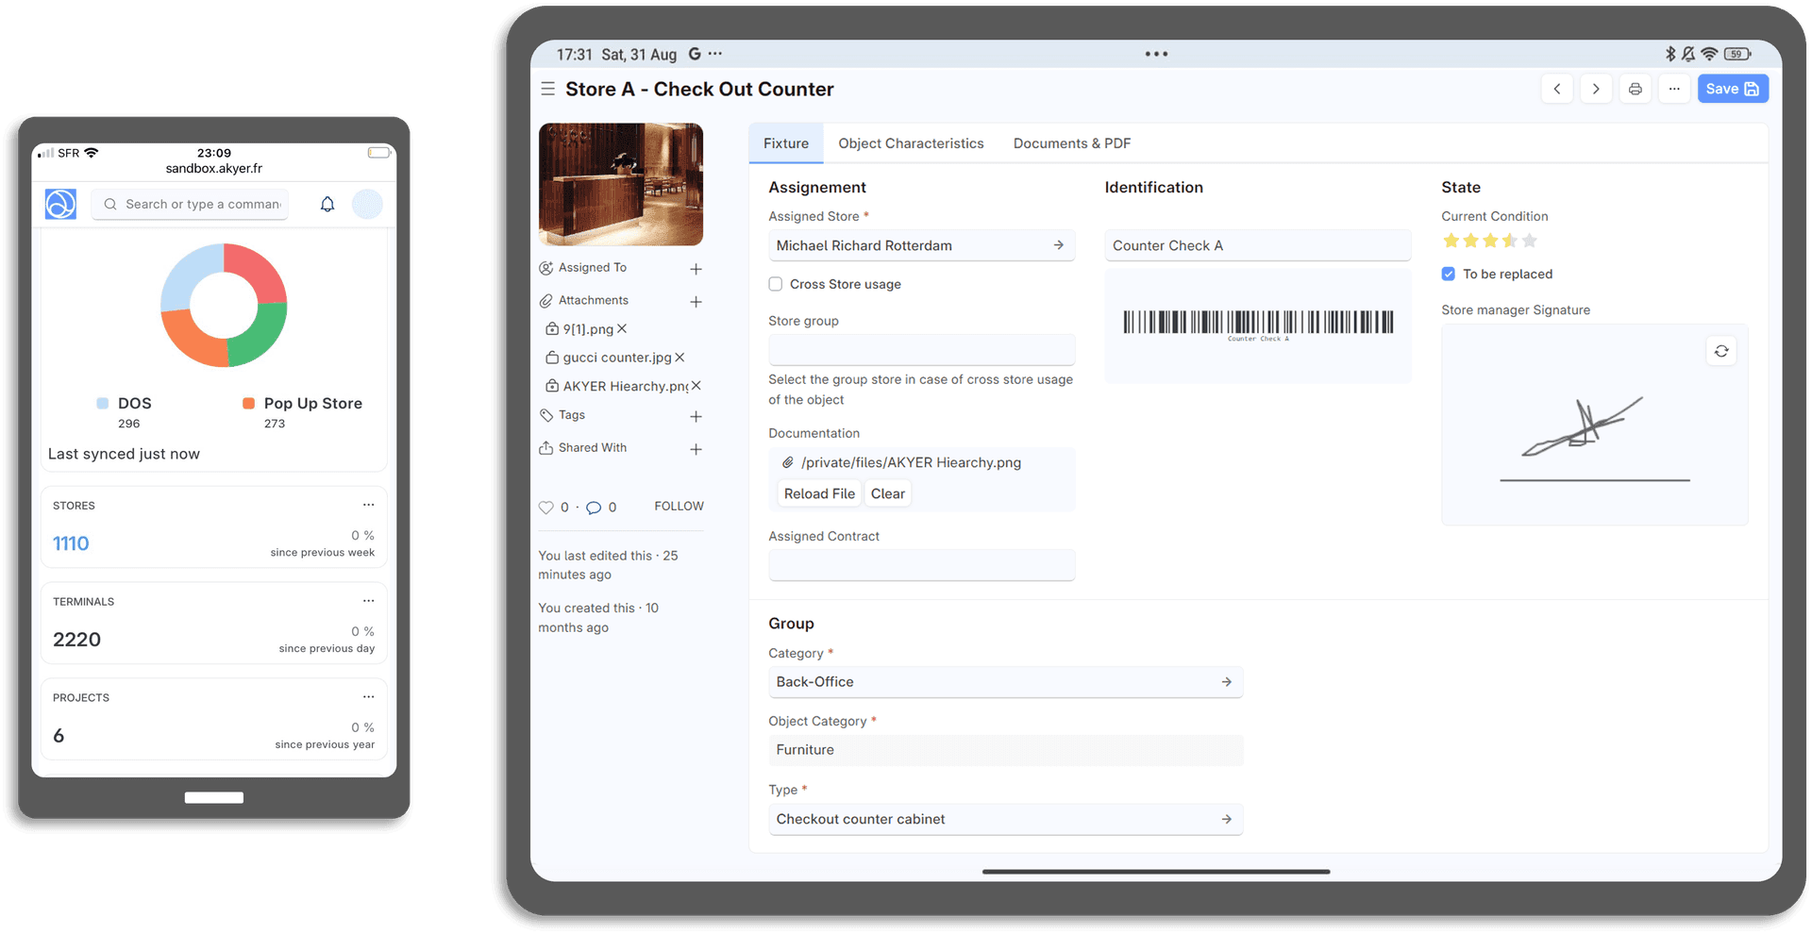Viewport: 1812px width, 934px height.
Task: Open the hamburger sidebar menu
Action: 547,89
